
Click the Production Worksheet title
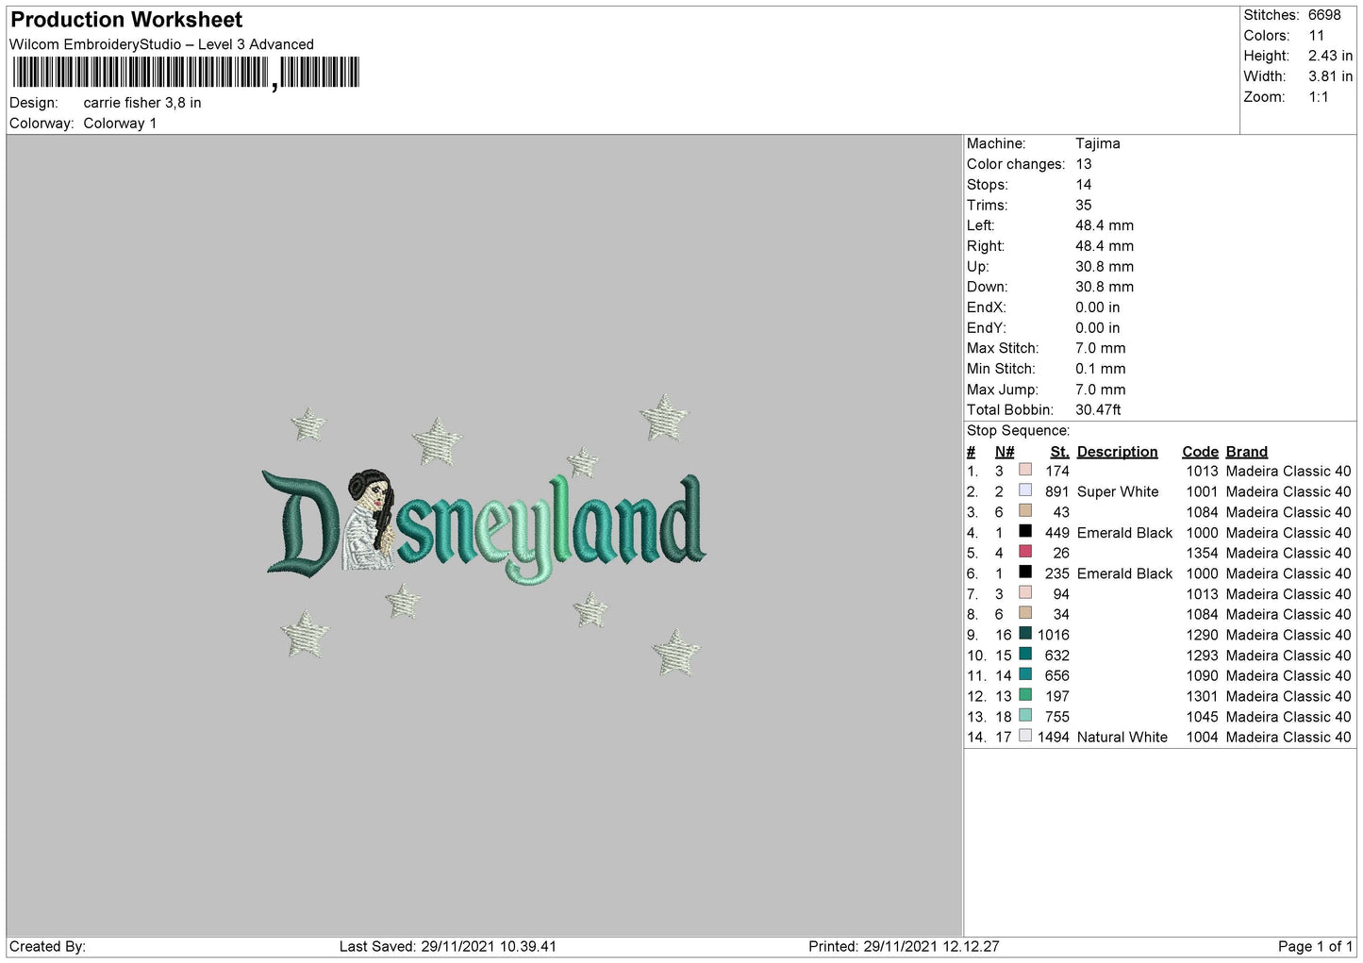pyautogui.click(x=126, y=20)
